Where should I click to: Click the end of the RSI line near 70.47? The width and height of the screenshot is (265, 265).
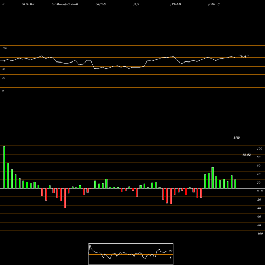(x=235, y=57)
